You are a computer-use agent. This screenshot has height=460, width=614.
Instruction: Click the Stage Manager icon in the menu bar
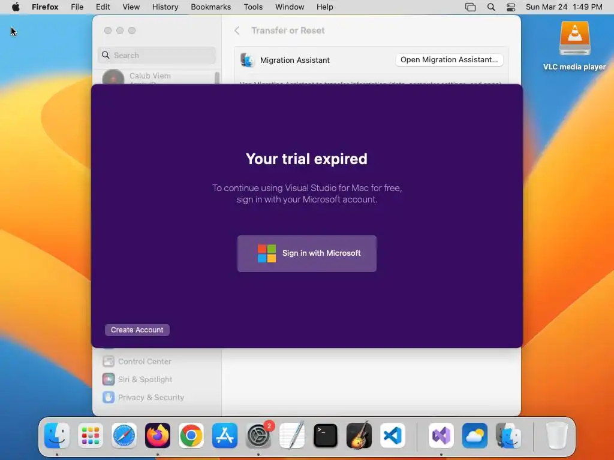[470, 7]
